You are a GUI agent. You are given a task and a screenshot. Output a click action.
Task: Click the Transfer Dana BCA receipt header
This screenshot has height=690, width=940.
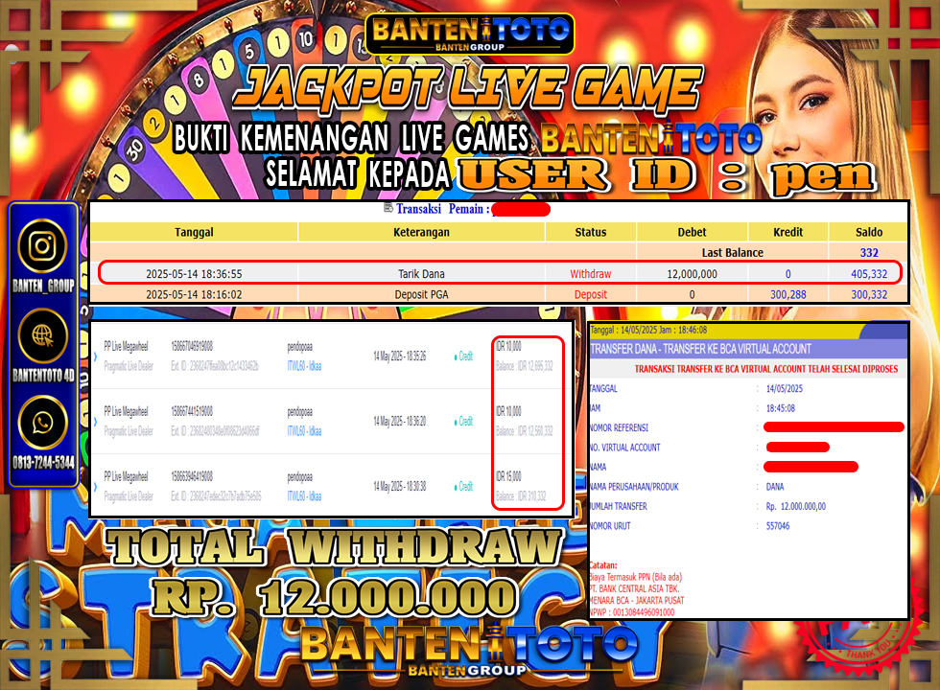click(701, 349)
